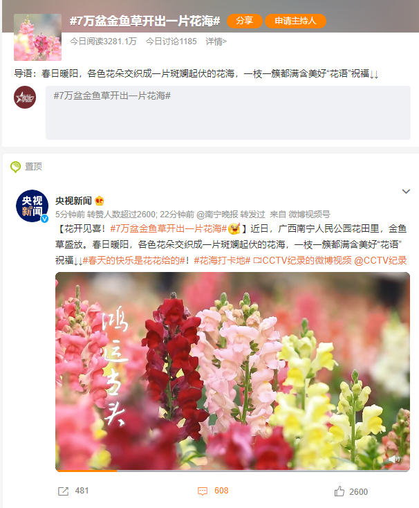
Task: Open @CCTV纪录 mention link
Action: [x=380, y=260]
